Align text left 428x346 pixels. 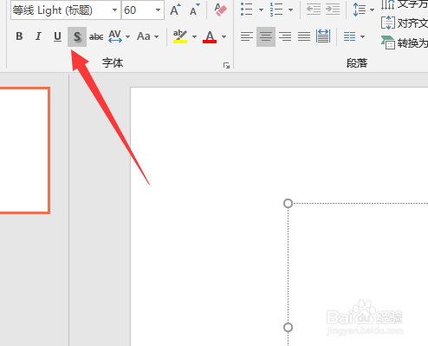247,36
